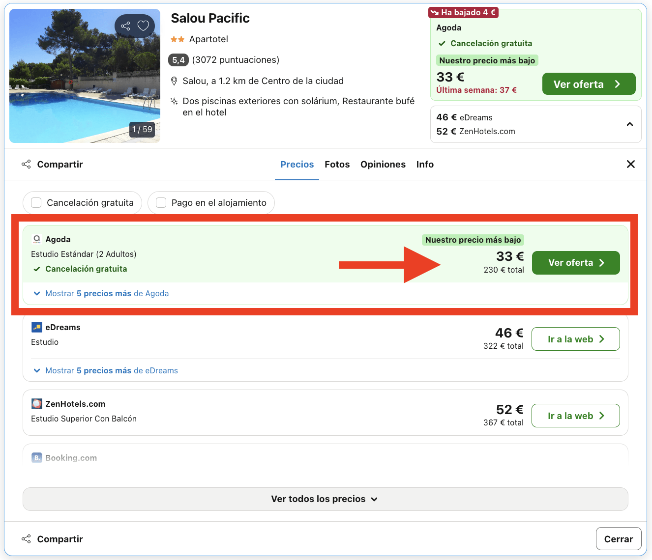
Task: Click the share icon on the hotel photo
Action: (x=125, y=26)
